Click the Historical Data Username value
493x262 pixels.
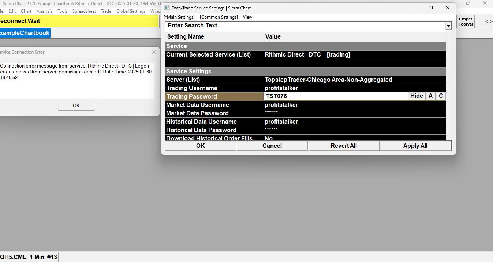point(355,122)
